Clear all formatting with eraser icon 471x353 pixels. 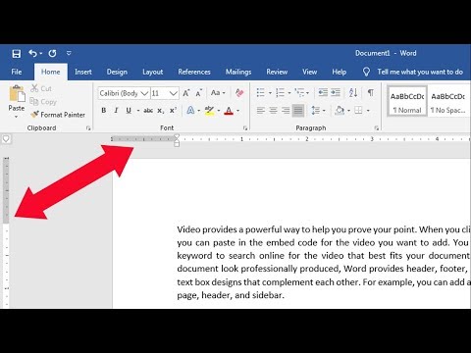coord(239,93)
